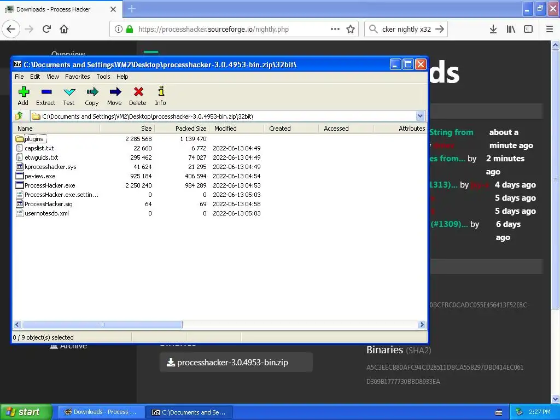Toggle the Firefox sidebar icon
560x420 pixels.
click(528, 29)
